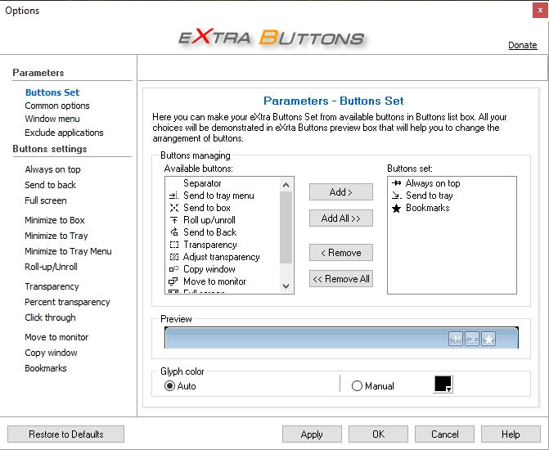Select Copy window in Available buttons list
This screenshot has height=450, width=549.
[223, 269]
